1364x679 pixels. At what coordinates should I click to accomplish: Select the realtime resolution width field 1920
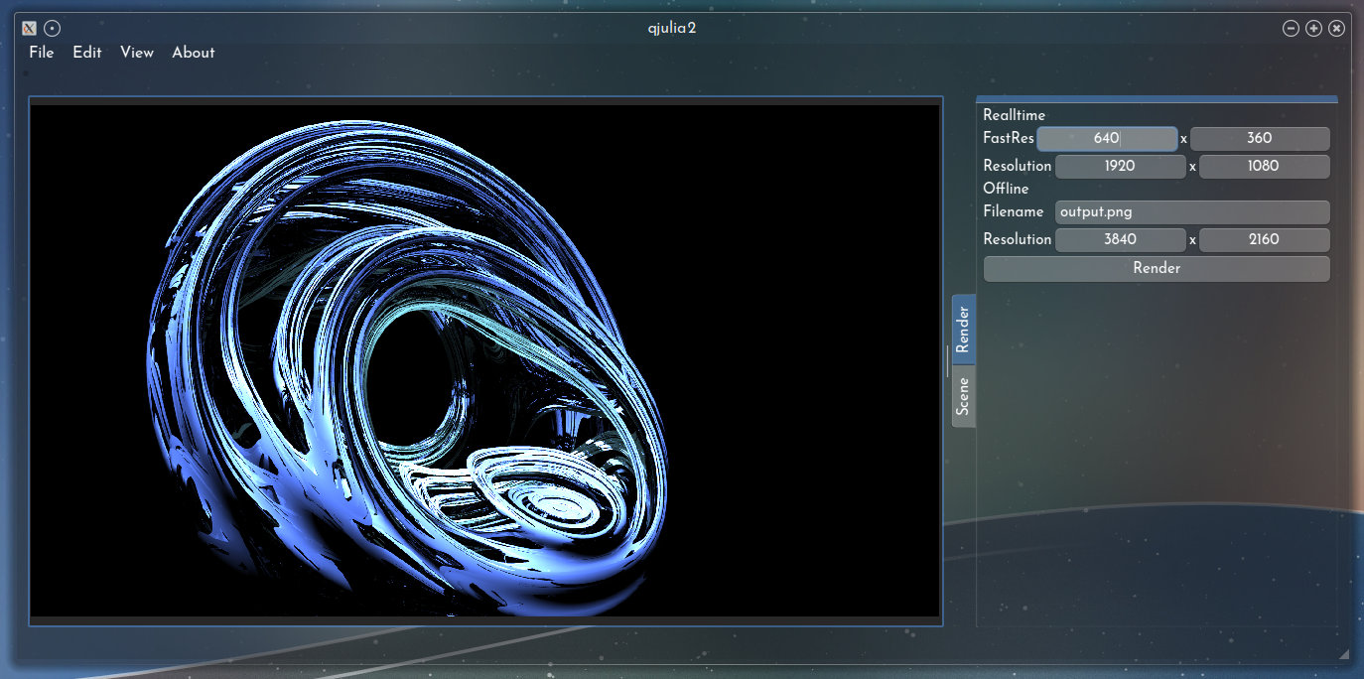pos(1120,167)
